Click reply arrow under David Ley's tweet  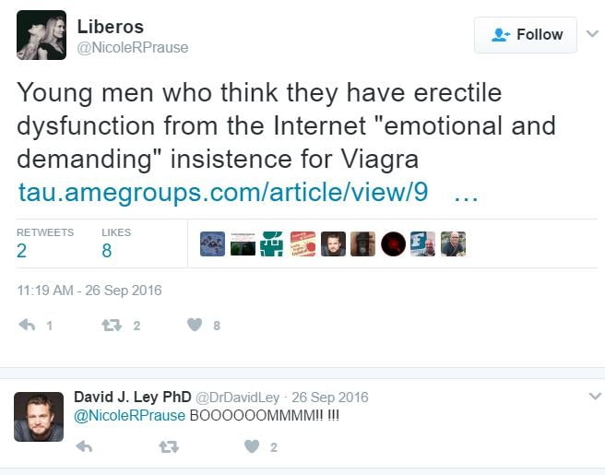click(84, 446)
